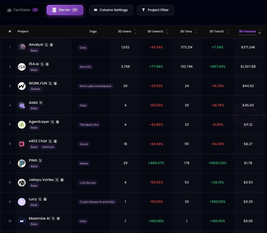Open Maximize AI website globe icon
Image resolution: width=267 pixels, height=233 pixels.
[x=58, y=218]
